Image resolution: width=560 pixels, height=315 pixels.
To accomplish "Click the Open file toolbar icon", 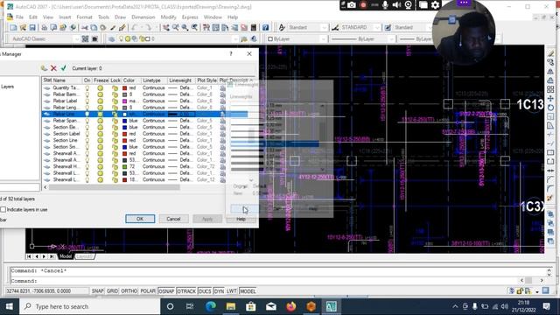I will 23,27.
